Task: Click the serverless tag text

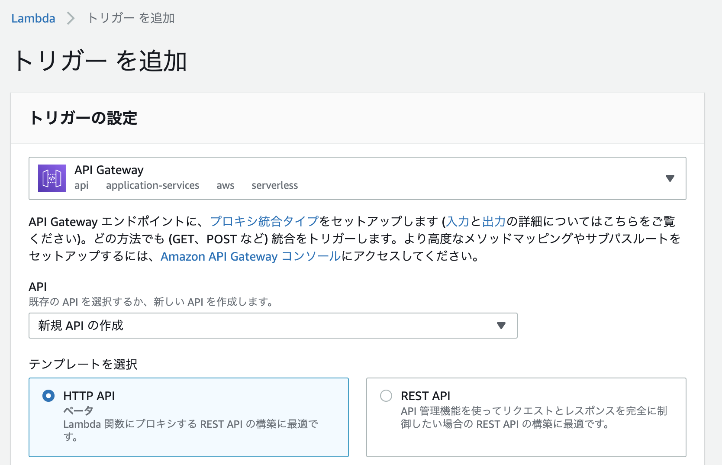Action: point(275,185)
